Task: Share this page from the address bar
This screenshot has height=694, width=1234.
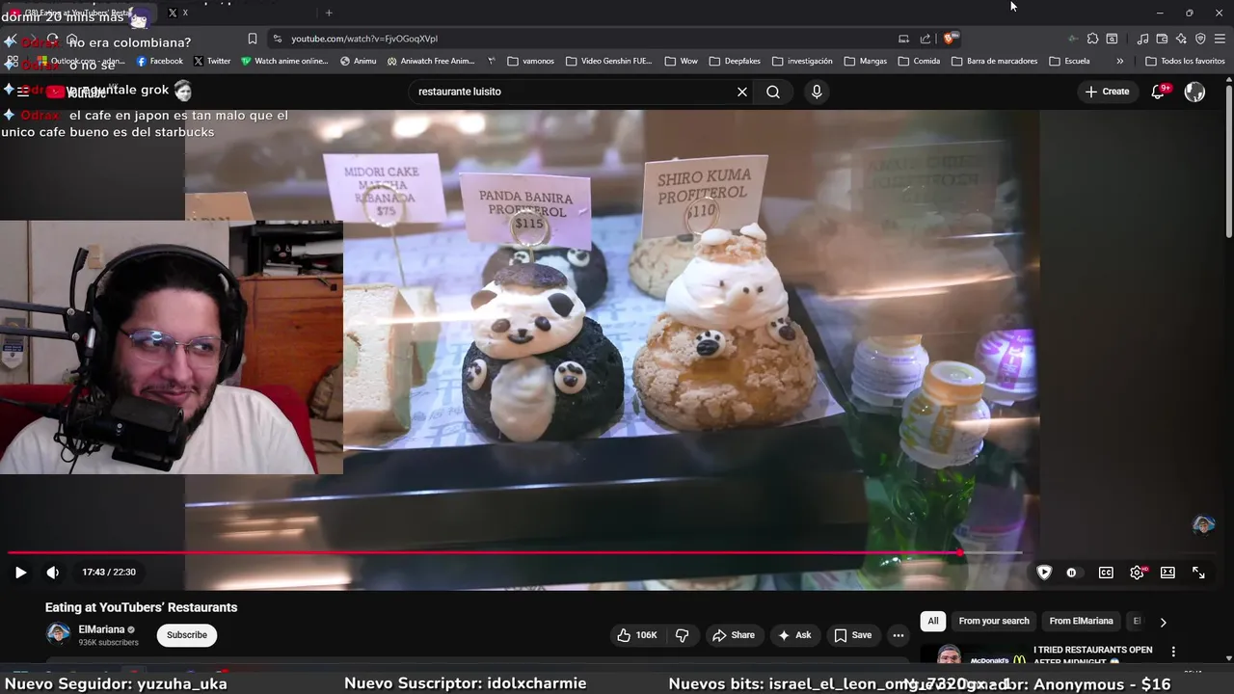Action: point(925,39)
